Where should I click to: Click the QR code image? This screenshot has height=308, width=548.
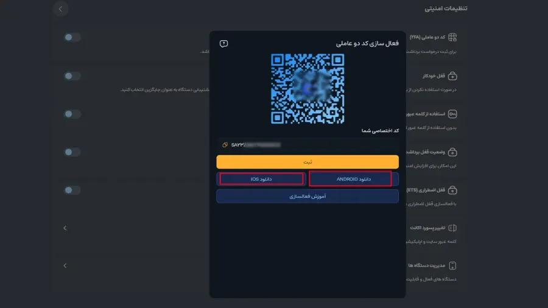(307, 89)
